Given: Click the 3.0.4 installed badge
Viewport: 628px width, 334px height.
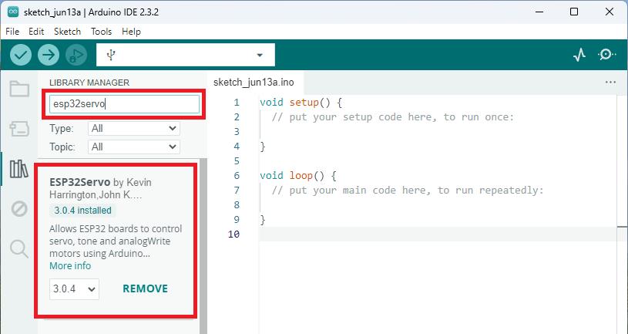Looking at the screenshot, I should [83, 211].
